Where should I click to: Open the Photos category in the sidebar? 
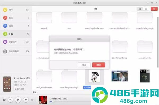(x=16, y=10)
